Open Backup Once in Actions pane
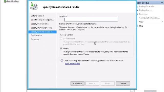This screenshot has width=164, height=92. click(x=146, y=10)
